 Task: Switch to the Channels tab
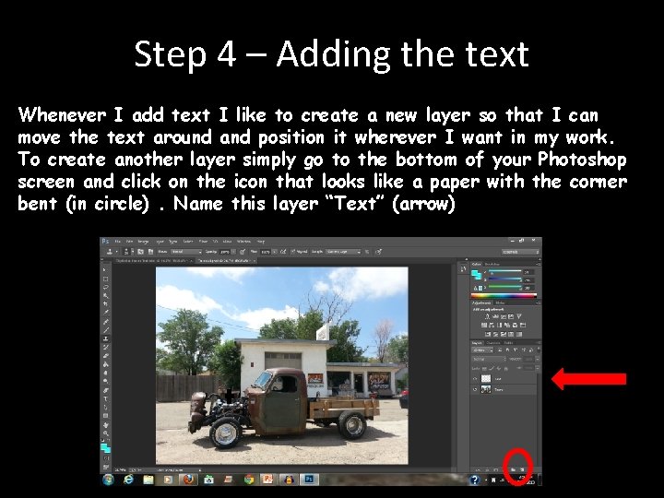[x=492, y=342]
